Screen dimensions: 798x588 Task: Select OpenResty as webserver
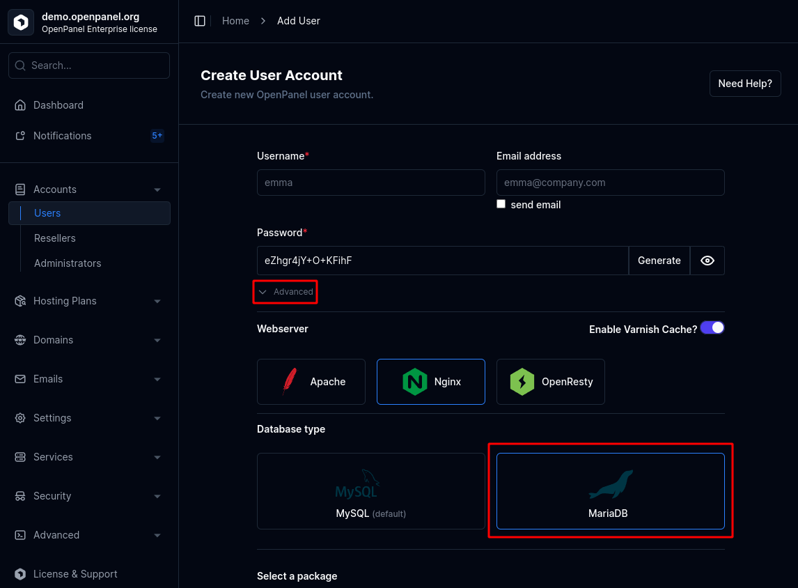tap(550, 382)
